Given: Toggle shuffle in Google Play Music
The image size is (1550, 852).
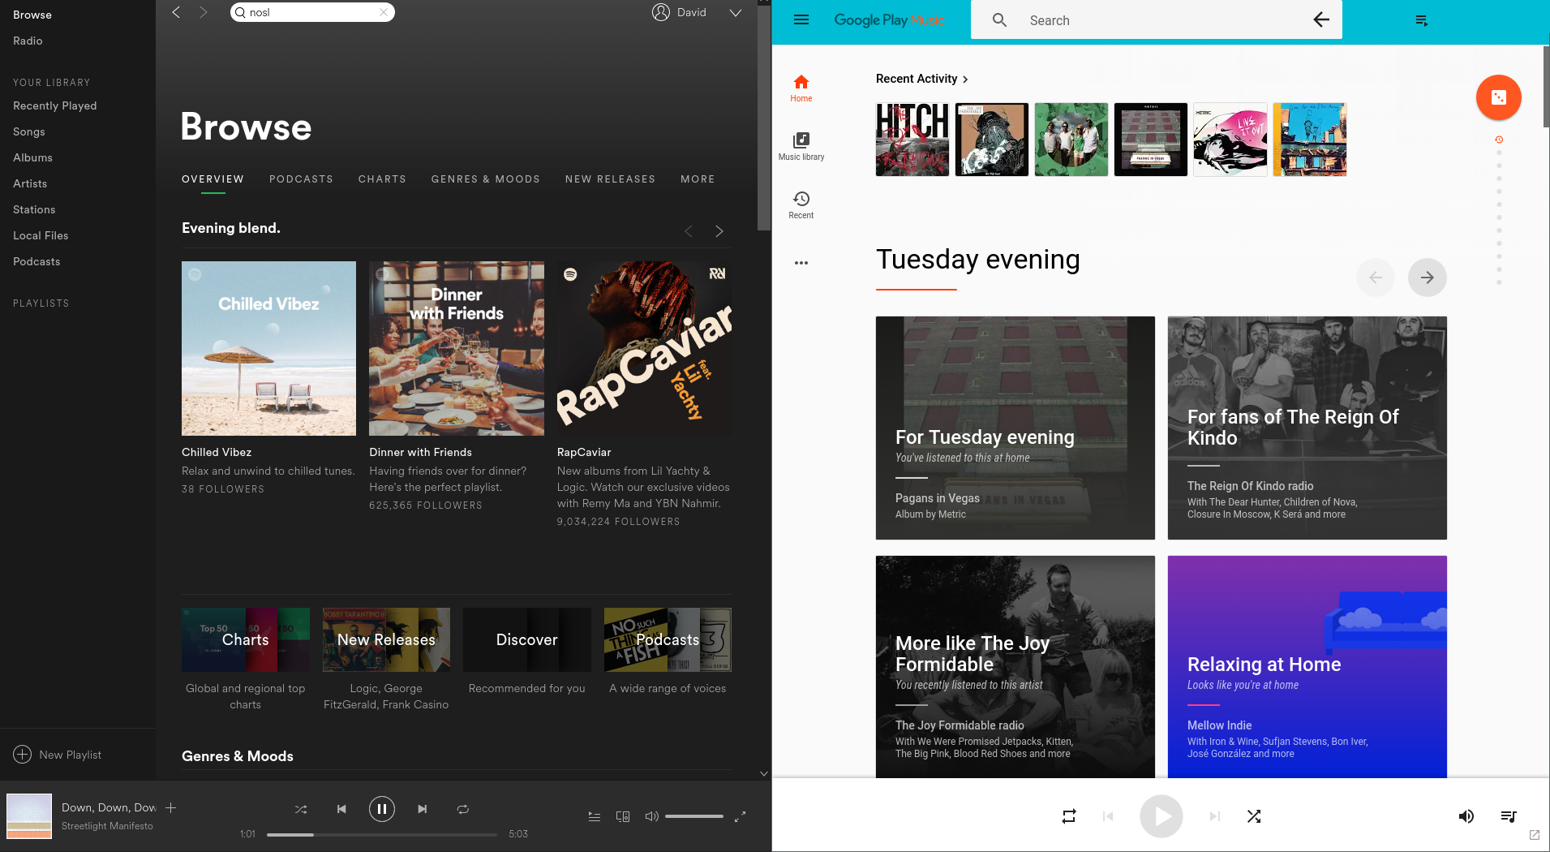Looking at the screenshot, I should click(x=1254, y=816).
